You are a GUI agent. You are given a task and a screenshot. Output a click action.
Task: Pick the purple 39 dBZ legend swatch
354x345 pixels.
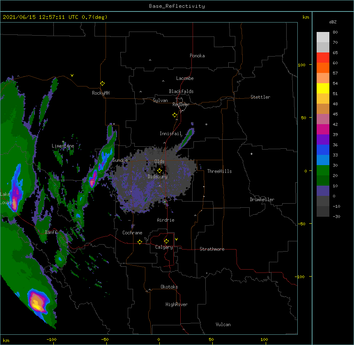323,139
